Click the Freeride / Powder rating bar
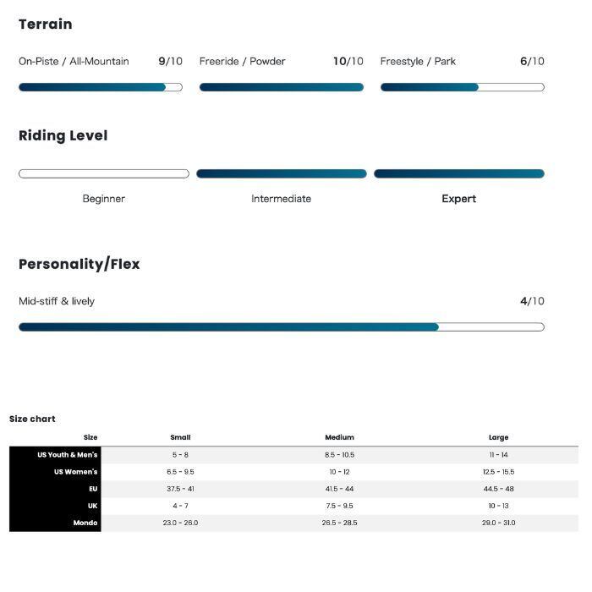This screenshot has height=592, width=592. [282, 87]
